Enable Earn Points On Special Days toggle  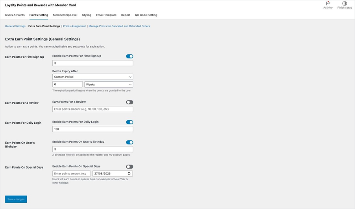click(x=129, y=167)
